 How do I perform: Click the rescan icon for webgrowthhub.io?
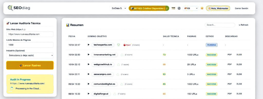(x=118, y=64)
